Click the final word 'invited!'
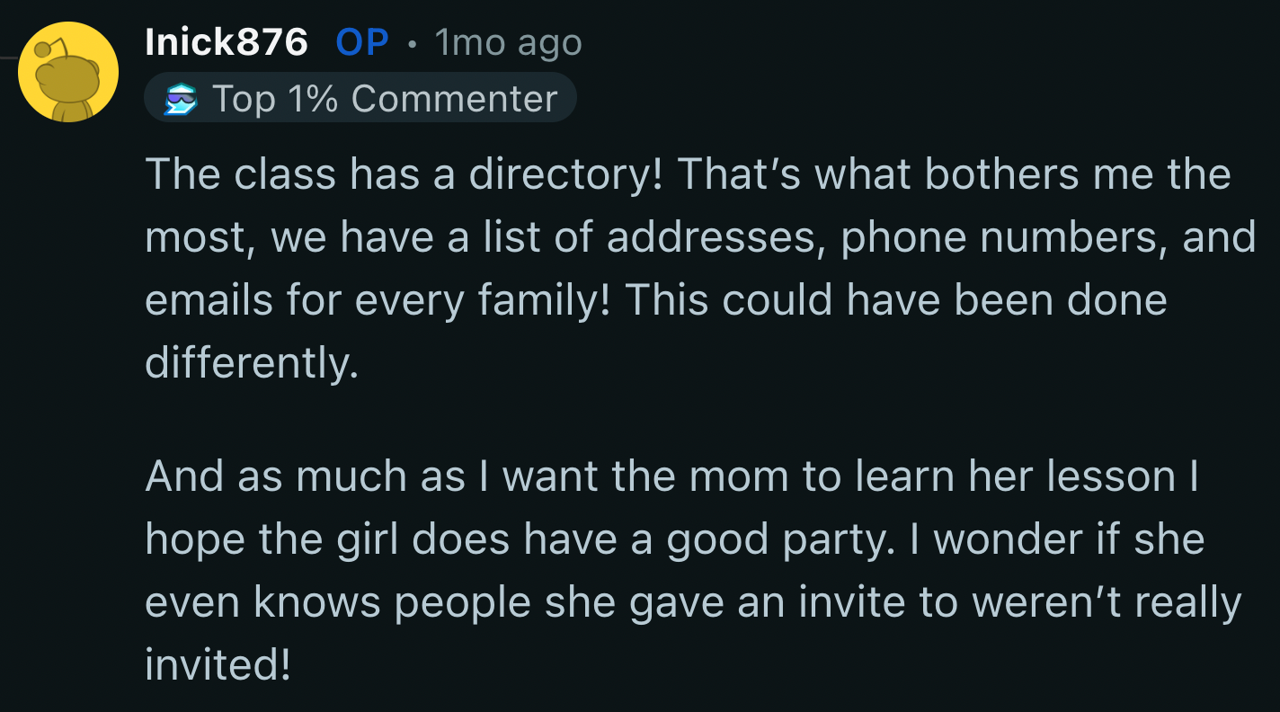The height and width of the screenshot is (712, 1280). 218,664
